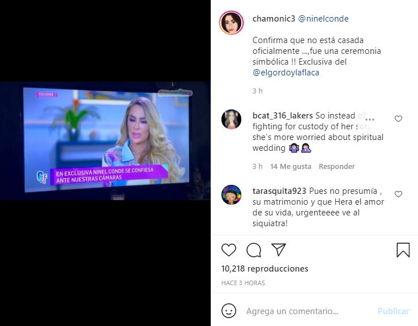Play the Ninel Conde video
The width and height of the screenshot is (418, 326).
click(105, 141)
